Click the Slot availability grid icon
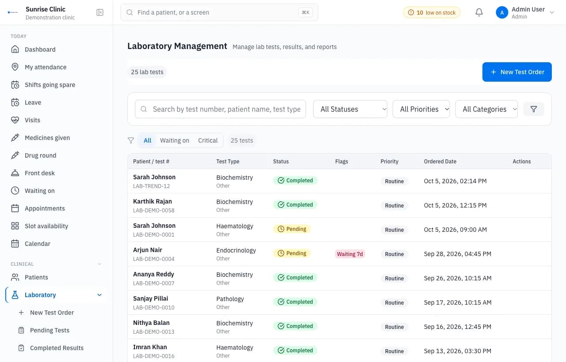Image resolution: width=566 pixels, height=362 pixels. pos(15,226)
